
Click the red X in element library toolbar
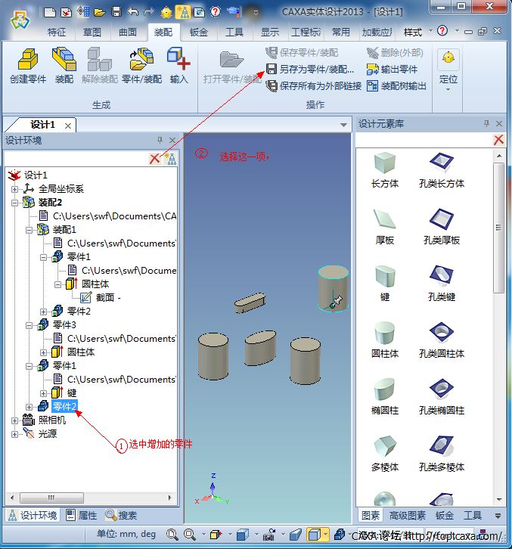[498, 140]
